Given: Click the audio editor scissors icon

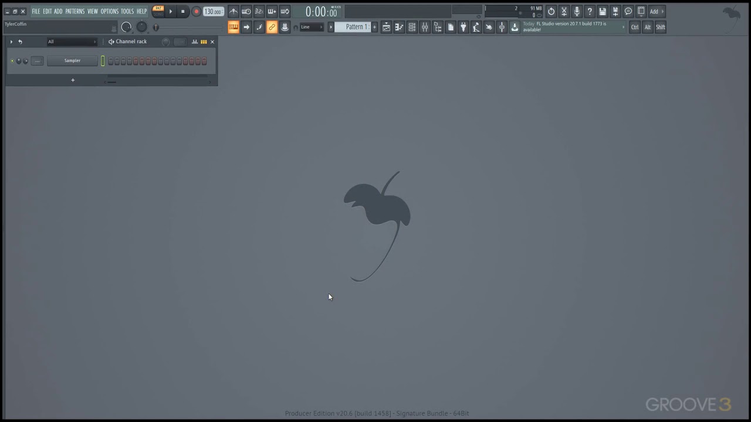Looking at the screenshot, I should click(x=564, y=11).
